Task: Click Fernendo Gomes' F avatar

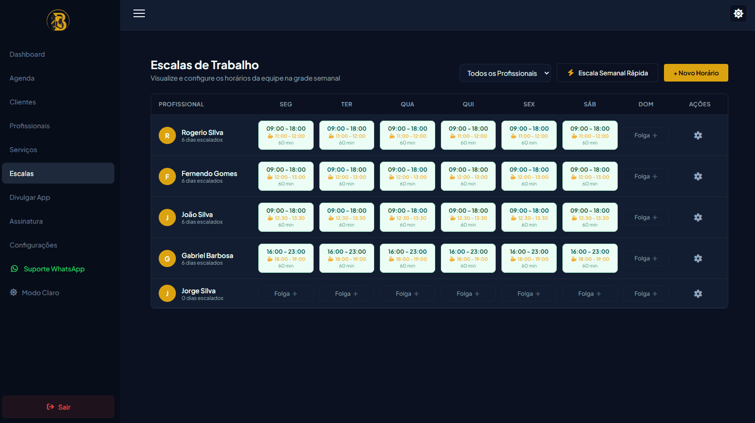Action: click(167, 176)
